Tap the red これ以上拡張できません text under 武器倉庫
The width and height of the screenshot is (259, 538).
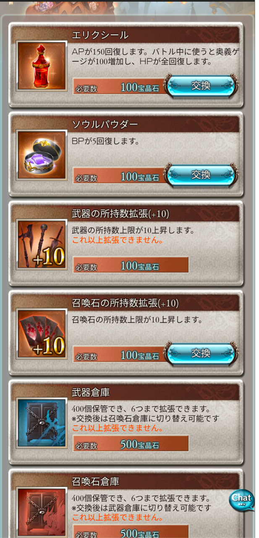pos(118,428)
